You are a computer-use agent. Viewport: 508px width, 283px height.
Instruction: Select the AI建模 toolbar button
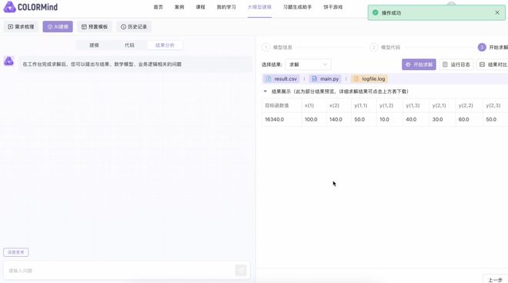(x=58, y=27)
